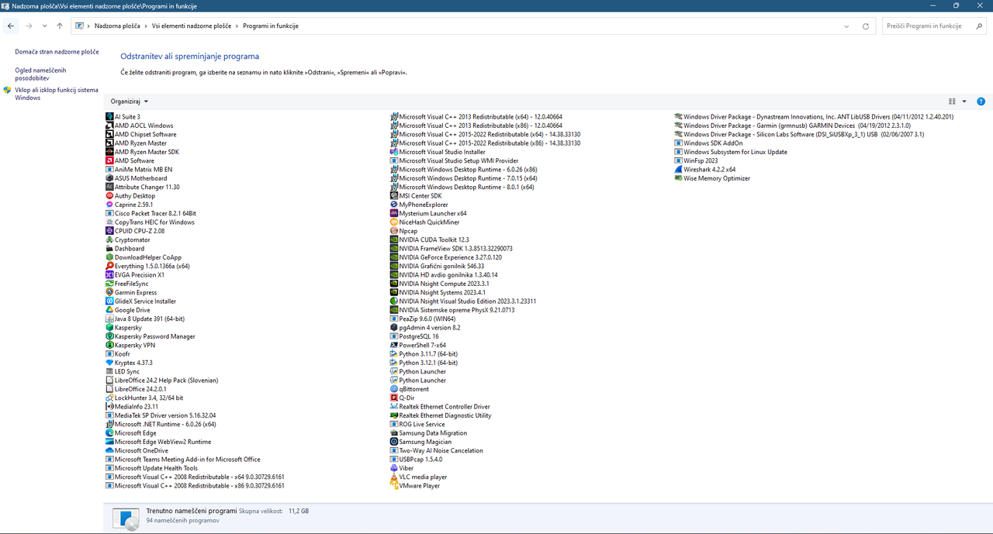
Task: Select Everything 1.5.0.1366a icon
Action: coord(109,266)
